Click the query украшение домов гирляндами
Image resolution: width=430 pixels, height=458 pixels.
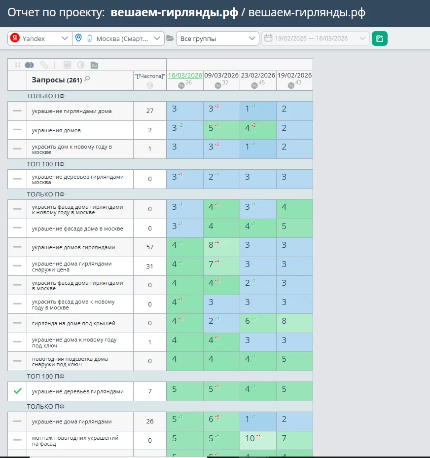point(73,247)
